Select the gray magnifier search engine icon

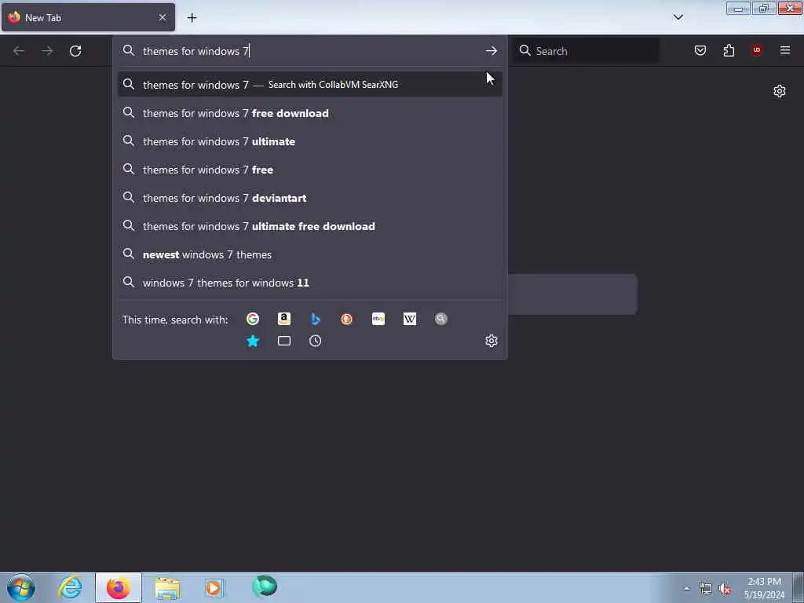[x=441, y=319]
